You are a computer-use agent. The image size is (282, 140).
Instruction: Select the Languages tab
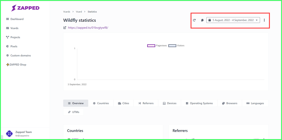click(x=255, y=103)
